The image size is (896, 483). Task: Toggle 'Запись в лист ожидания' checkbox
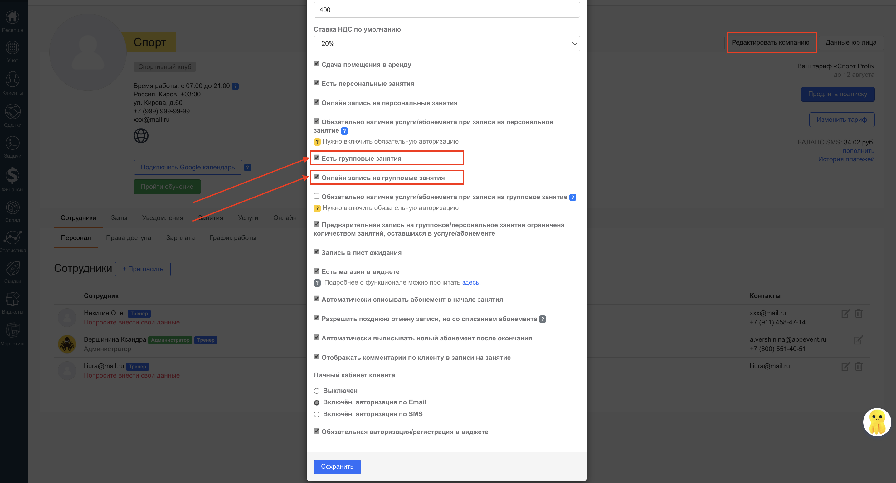pos(317,252)
